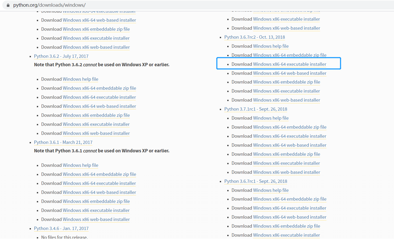Image resolution: width=394 pixels, height=240 pixels.
Task: Download x86-64 web-based installer for Python 3.6.7rc1
Action: pos(290,217)
